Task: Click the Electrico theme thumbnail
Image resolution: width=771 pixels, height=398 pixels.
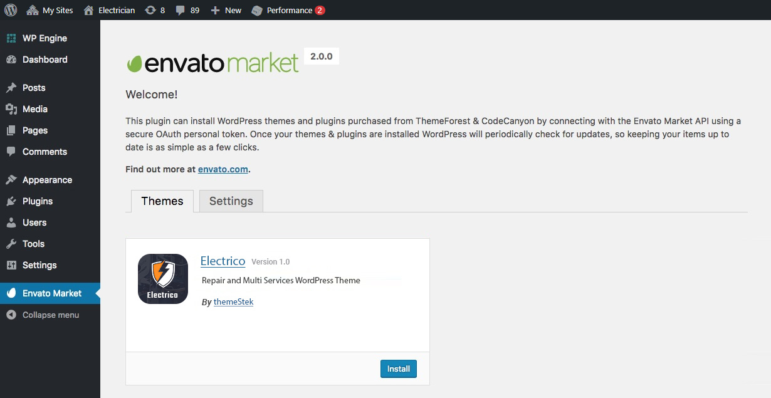Action: 163,279
